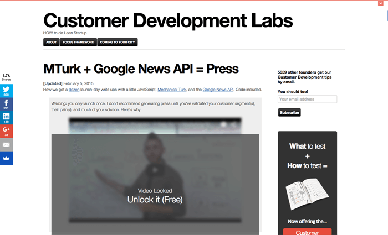This screenshot has width=388, height=235.
Task: Click the Subscribe button
Action: (x=289, y=113)
